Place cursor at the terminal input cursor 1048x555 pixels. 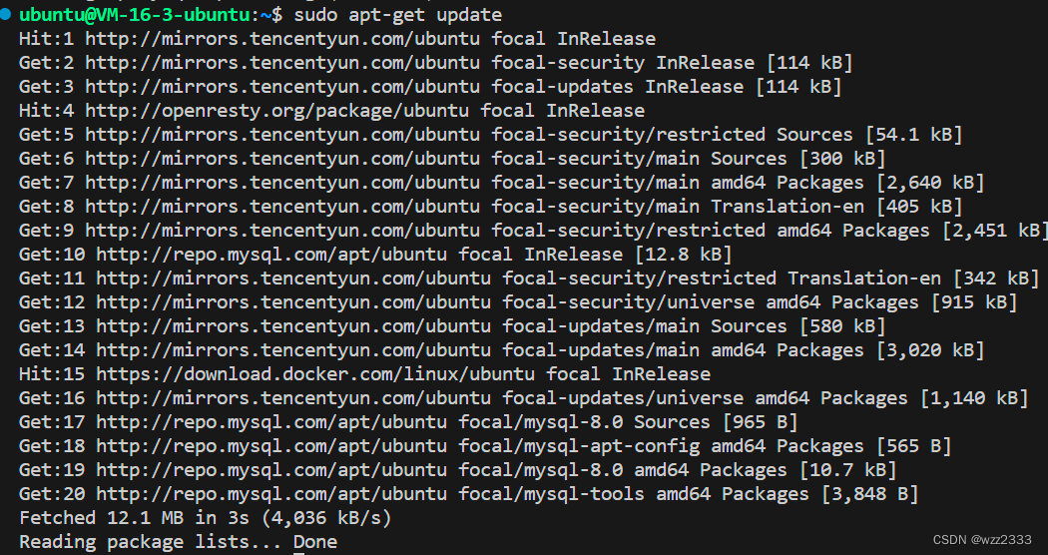298,552
